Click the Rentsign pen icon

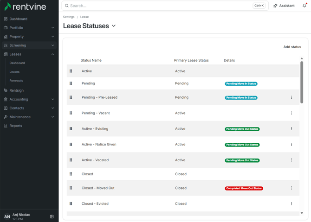pos(6,90)
